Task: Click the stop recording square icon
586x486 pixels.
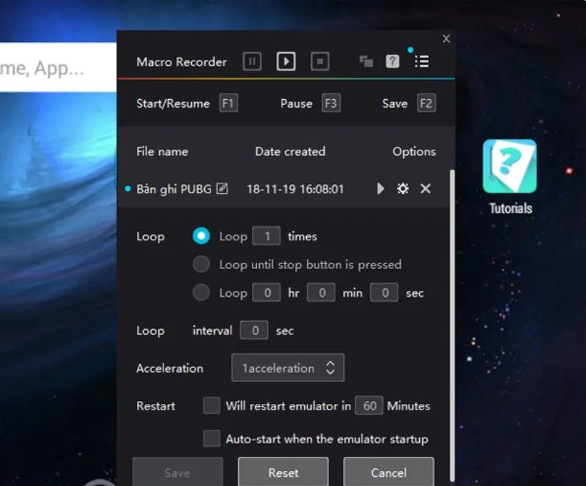Action: click(320, 61)
